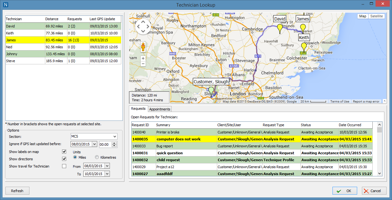Switch map to Satellite view
The height and width of the screenshot is (200, 392).
pyautogui.click(x=376, y=16)
